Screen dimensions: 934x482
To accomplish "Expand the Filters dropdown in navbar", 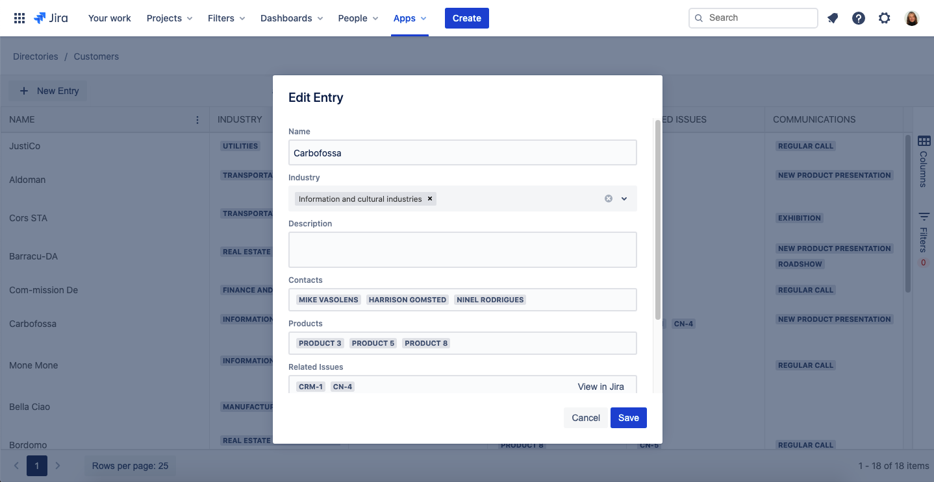I will pos(226,18).
